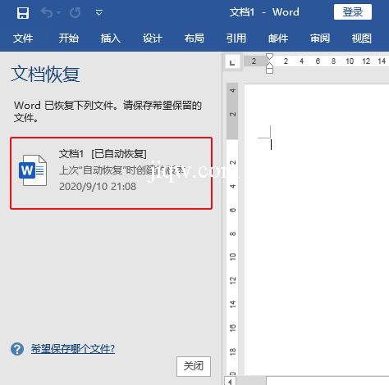
Task: Click the 2020/9/10 21:08 timestamp text
Action: pyautogui.click(x=98, y=187)
